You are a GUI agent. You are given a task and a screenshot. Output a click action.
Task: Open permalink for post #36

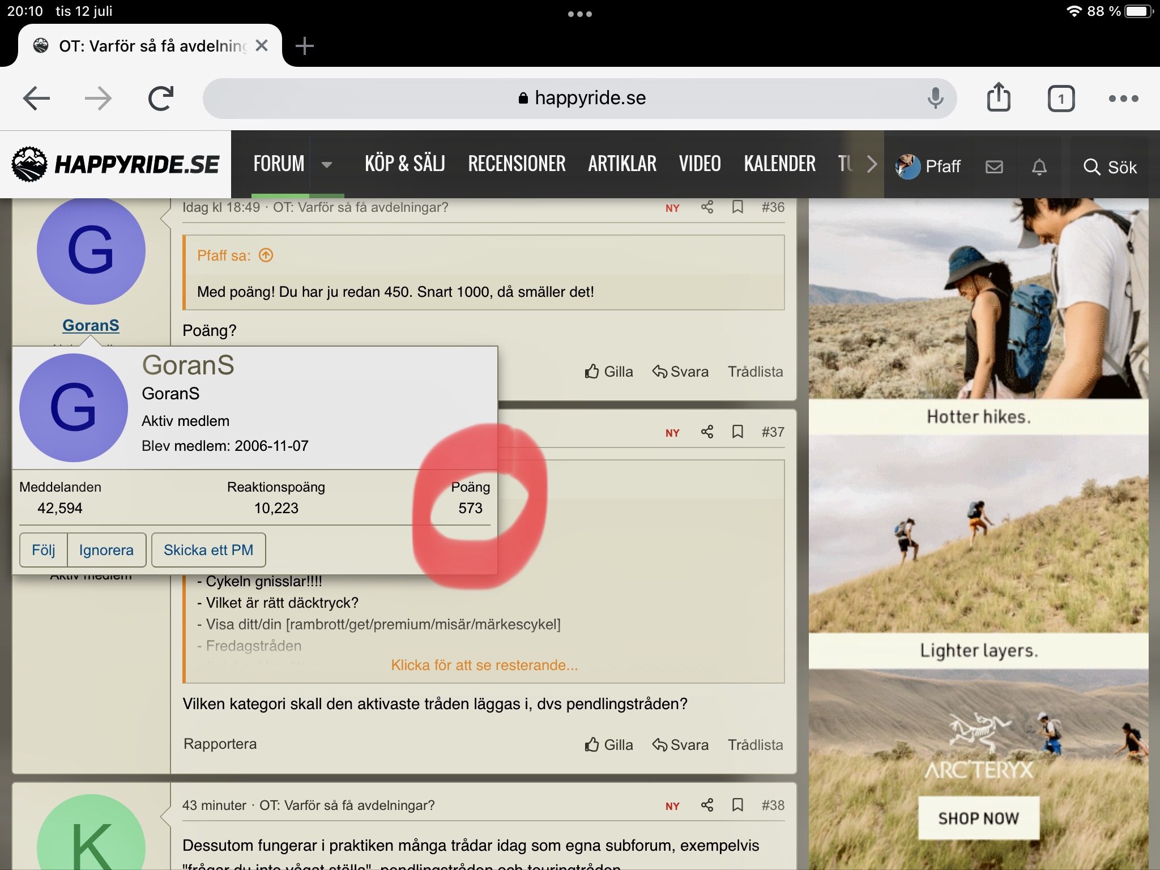point(773,207)
